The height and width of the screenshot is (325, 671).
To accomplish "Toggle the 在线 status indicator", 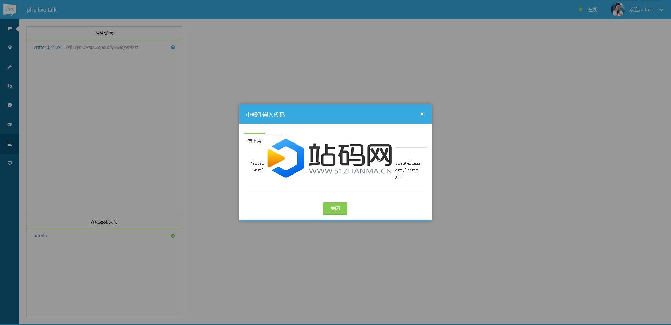I will 588,9.
